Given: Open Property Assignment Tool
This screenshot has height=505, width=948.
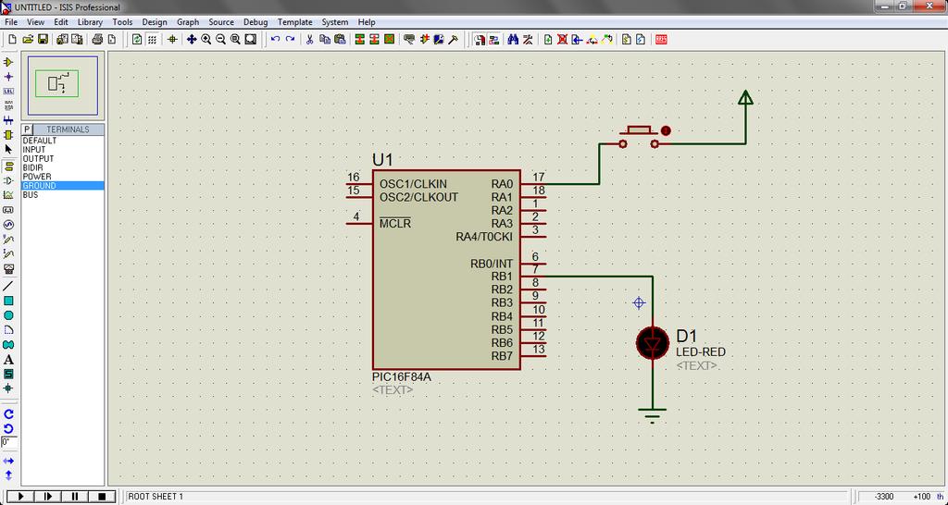Looking at the screenshot, I should pos(528,39).
